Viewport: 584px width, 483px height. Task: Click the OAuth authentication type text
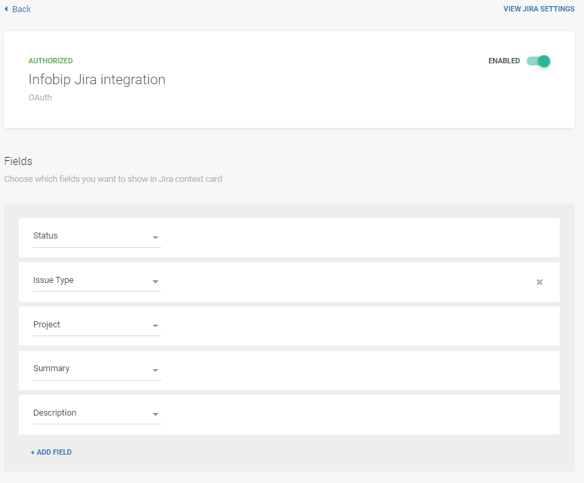click(40, 98)
